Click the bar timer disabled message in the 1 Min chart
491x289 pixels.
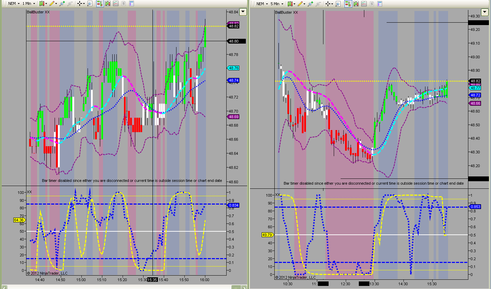click(x=132, y=181)
